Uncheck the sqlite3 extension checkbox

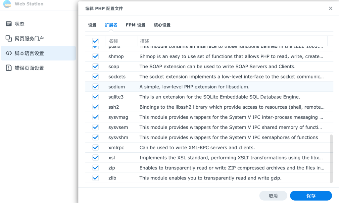pos(95,97)
